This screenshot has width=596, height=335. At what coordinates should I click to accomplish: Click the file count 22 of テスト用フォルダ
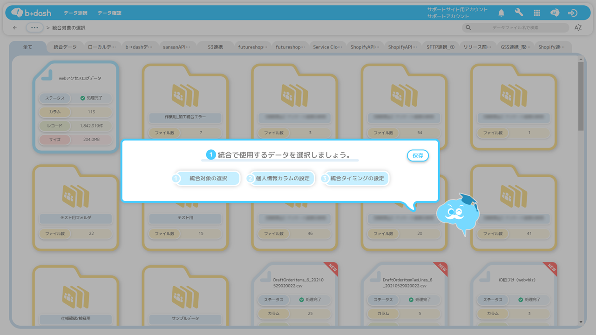91,234
